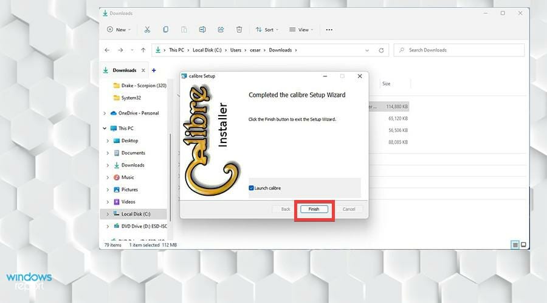Screen dimensions: 547x303
Task: Click Back in calibre Setup
Action: 286,209
